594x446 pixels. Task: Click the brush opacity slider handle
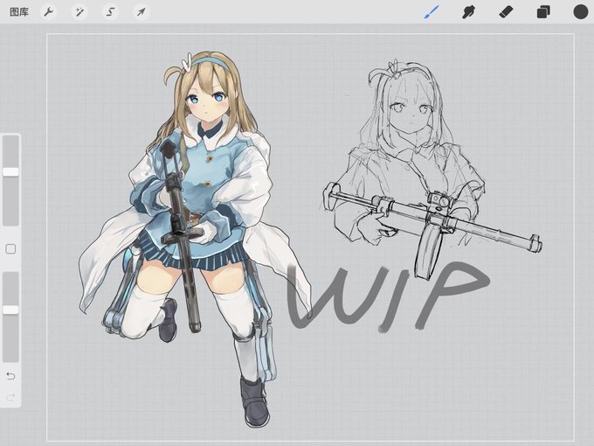point(10,310)
